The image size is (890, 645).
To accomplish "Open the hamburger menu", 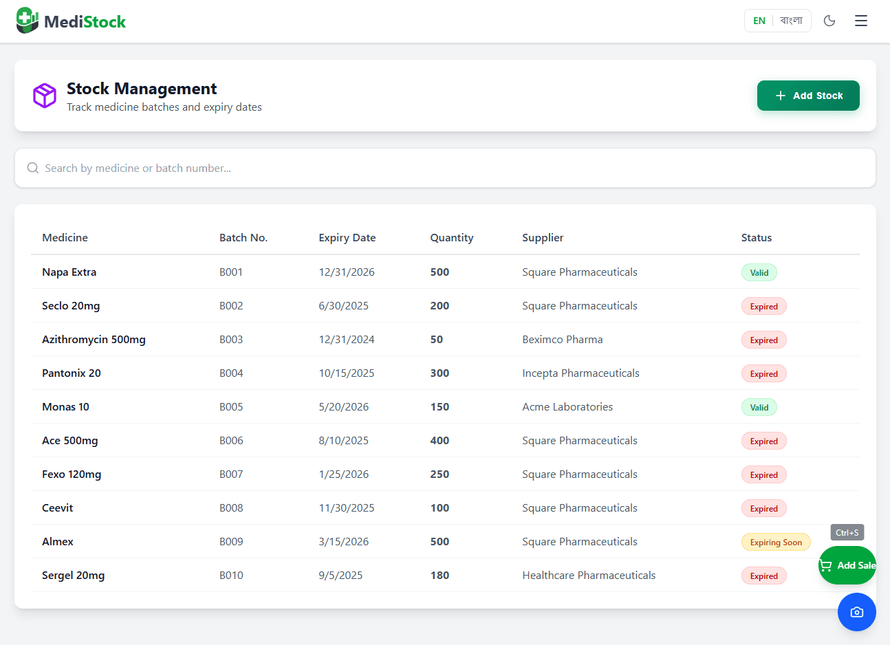I will [861, 21].
